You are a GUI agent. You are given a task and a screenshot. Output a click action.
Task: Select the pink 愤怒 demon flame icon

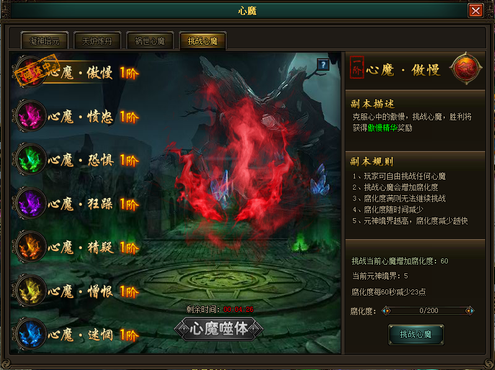click(30, 116)
